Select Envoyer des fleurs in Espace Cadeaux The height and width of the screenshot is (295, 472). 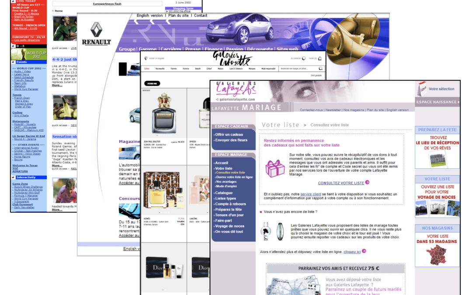pyautogui.click(x=231, y=140)
